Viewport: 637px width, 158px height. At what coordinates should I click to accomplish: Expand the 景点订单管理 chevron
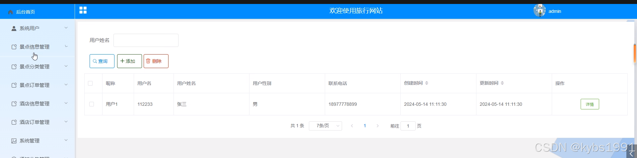tap(66, 85)
